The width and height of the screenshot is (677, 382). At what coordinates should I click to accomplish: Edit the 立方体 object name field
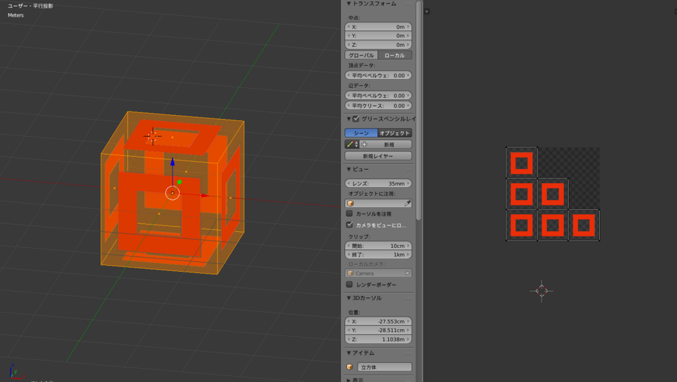[385, 367]
